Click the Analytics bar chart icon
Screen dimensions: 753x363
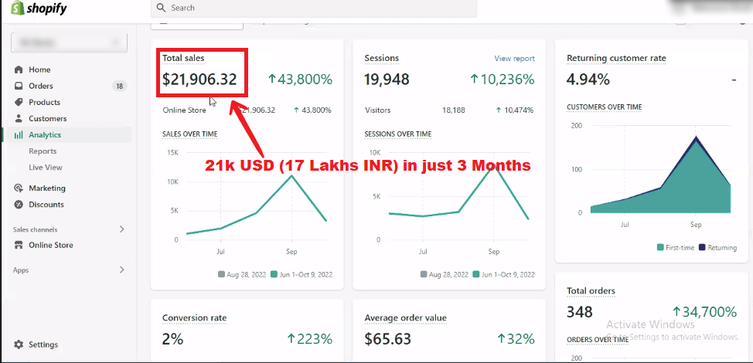(19, 135)
